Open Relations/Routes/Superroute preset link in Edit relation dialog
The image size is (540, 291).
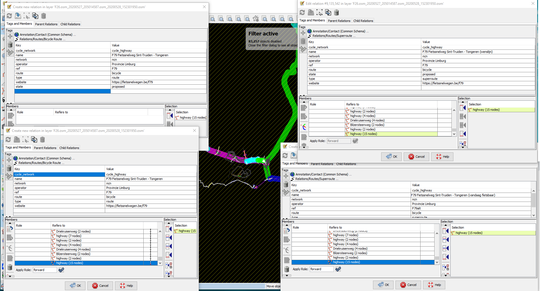tap(332, 36)
